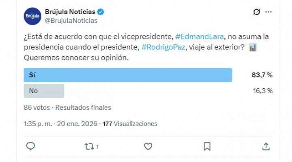Like the tweet with the heart icon

[148, 146]
